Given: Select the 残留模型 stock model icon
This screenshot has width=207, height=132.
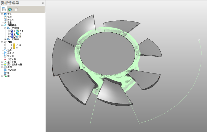Looking at the screenshot, I should [x=5, y=70].
